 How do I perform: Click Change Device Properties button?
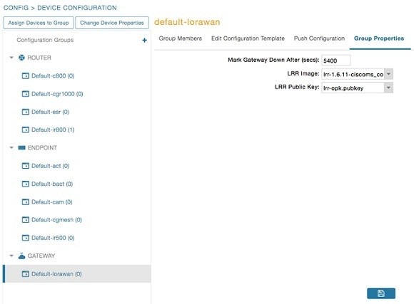tap(112, 23)
